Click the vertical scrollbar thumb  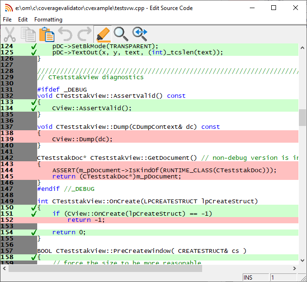click(302, 117)
